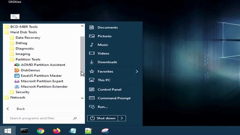240x135 pixels.
Task: Click the search magnifier icon
Action: click(75, 118)
